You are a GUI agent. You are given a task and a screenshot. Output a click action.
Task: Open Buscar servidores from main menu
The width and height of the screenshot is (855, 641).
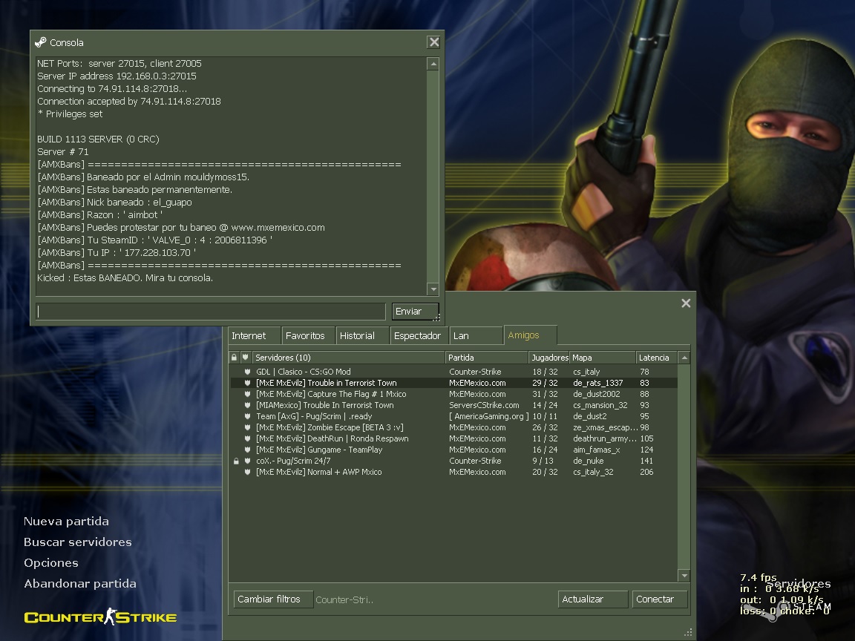tap(77, 542)
